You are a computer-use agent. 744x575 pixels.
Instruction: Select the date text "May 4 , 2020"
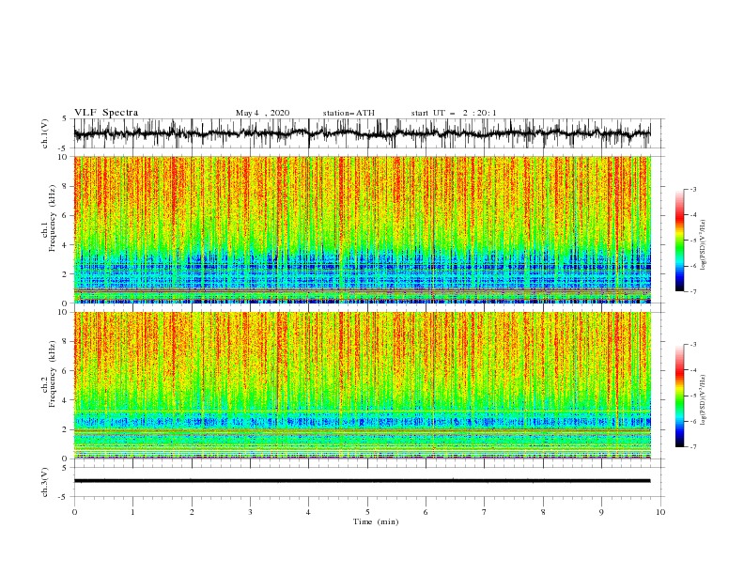[262, 113]
